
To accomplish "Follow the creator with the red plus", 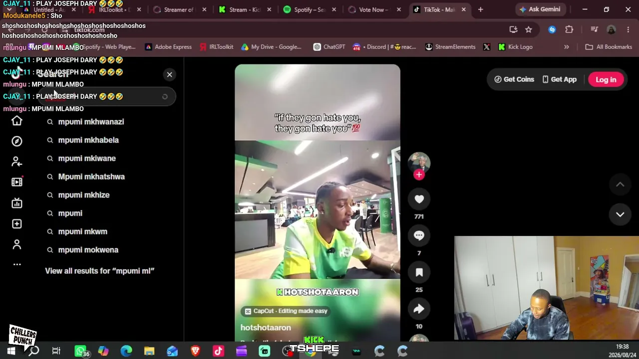I will point(419,175).
